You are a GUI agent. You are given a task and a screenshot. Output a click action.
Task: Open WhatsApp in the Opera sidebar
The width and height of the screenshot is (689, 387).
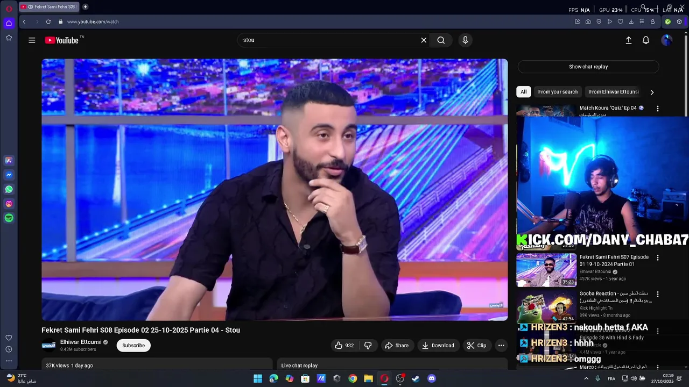pyautogui.click(x=9, y=189)
